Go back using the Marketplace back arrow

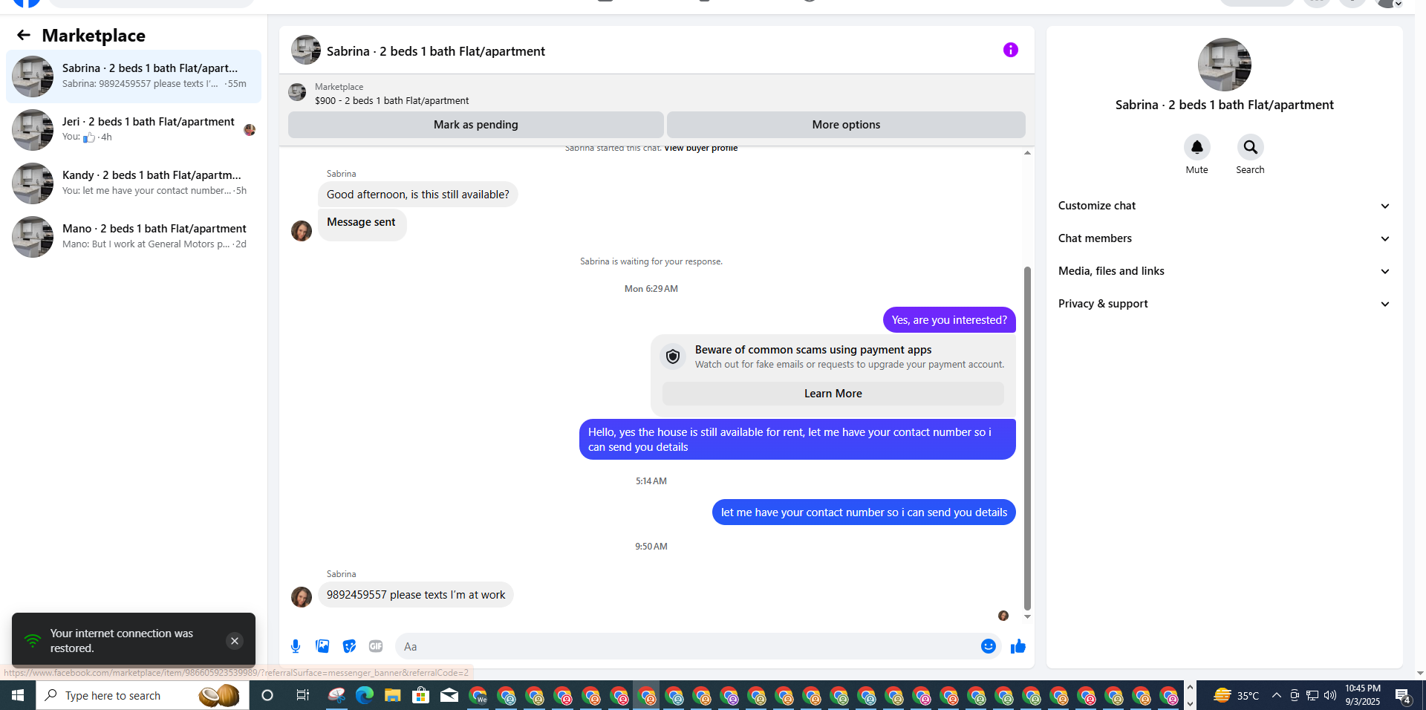coord(24,35)
